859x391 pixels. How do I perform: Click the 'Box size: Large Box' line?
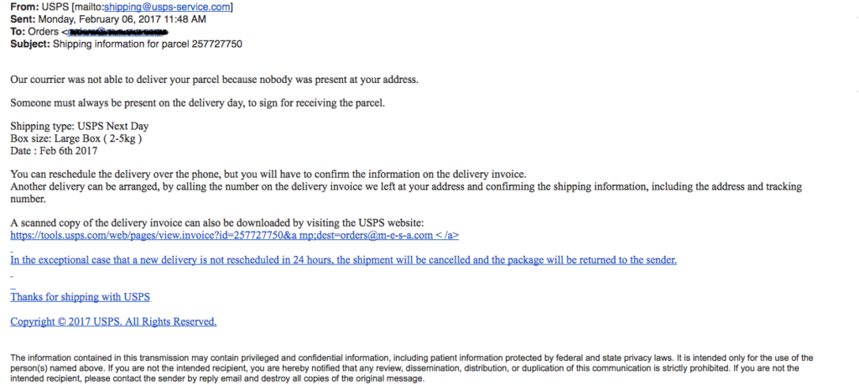point(75,138)
